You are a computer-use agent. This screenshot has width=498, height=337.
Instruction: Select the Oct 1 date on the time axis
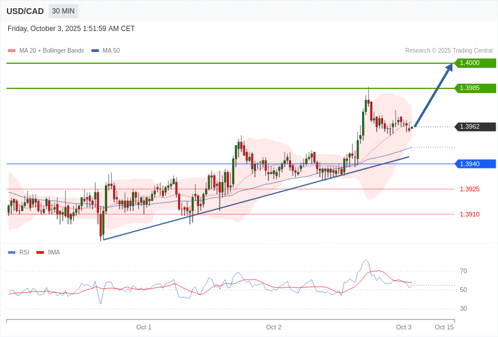coord(144,327)
